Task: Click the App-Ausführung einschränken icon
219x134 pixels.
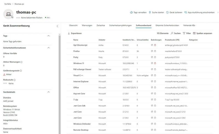Action: click(x=186, y=12)
